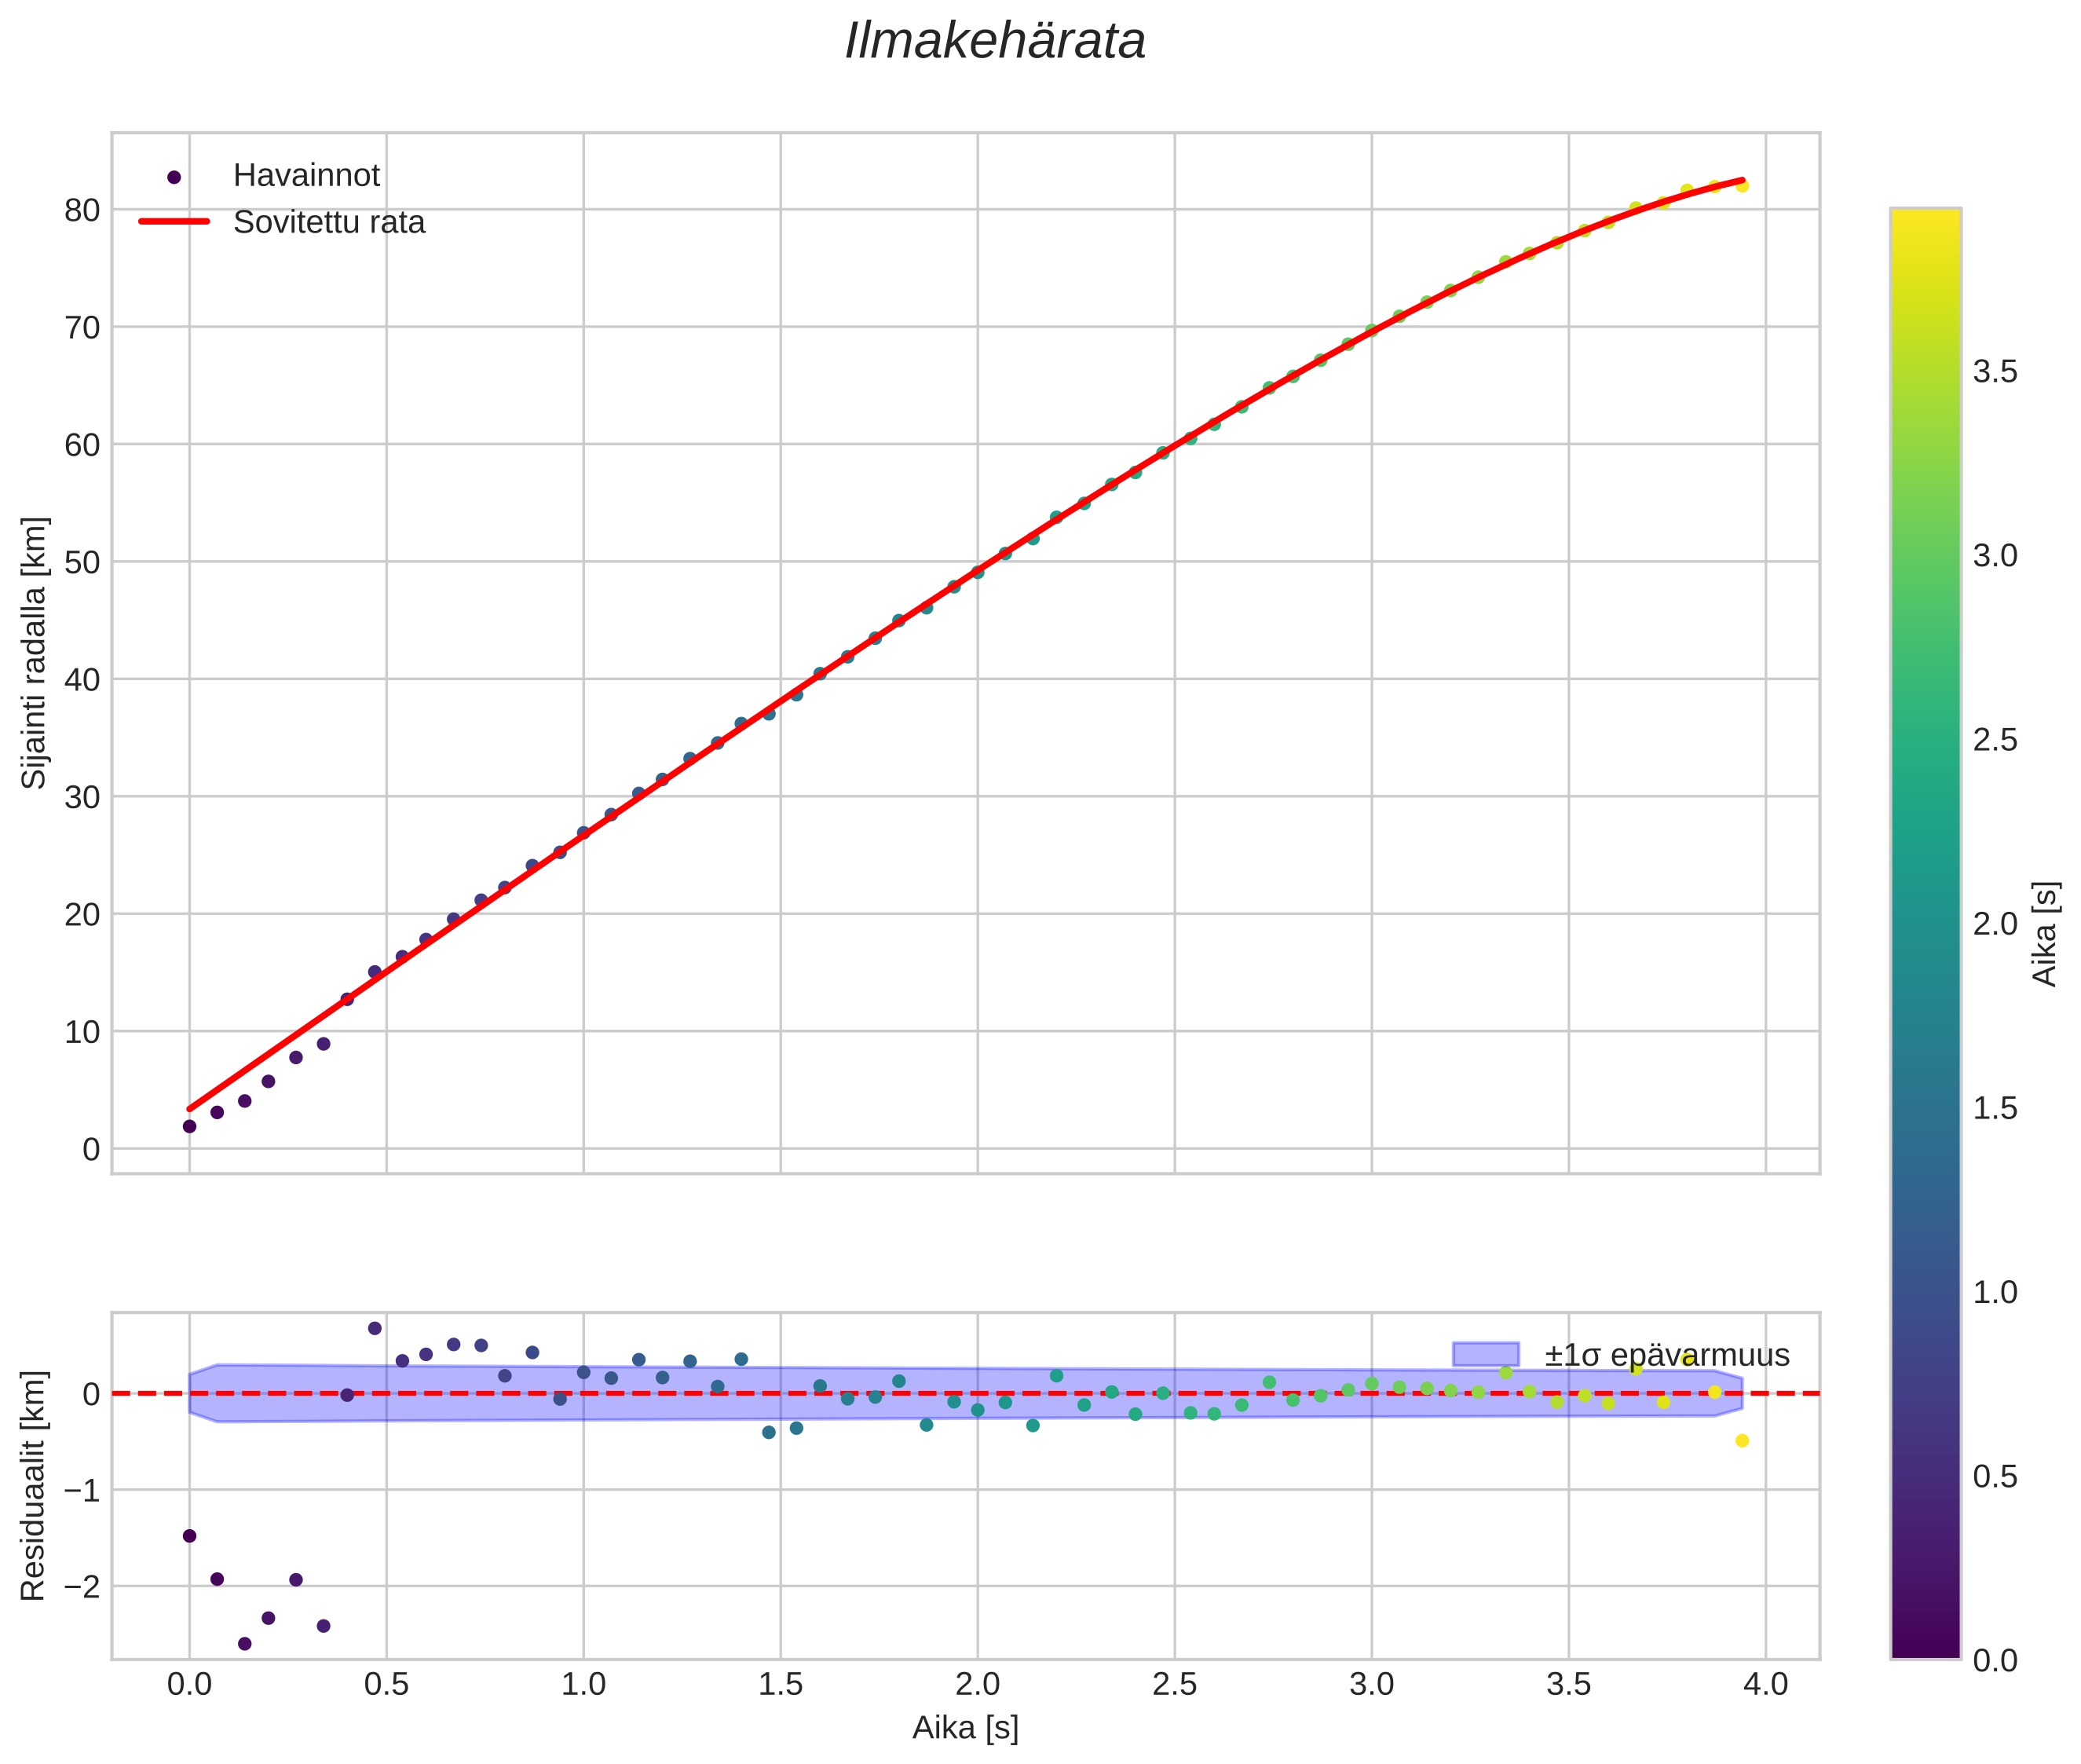Screen dimensions: 2081x1764
Task: Click the first observation point at time 0.0
Action: click(x=189, y=1126)
